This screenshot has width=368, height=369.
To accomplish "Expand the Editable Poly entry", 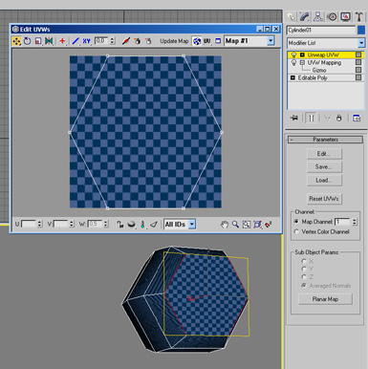I will click(x=292, y=77).
